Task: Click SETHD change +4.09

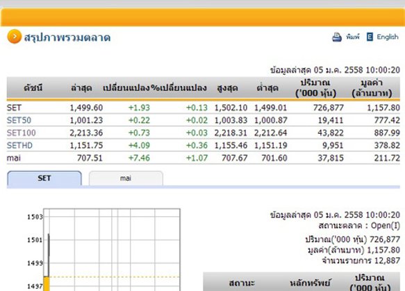Action: coord(139,145)
